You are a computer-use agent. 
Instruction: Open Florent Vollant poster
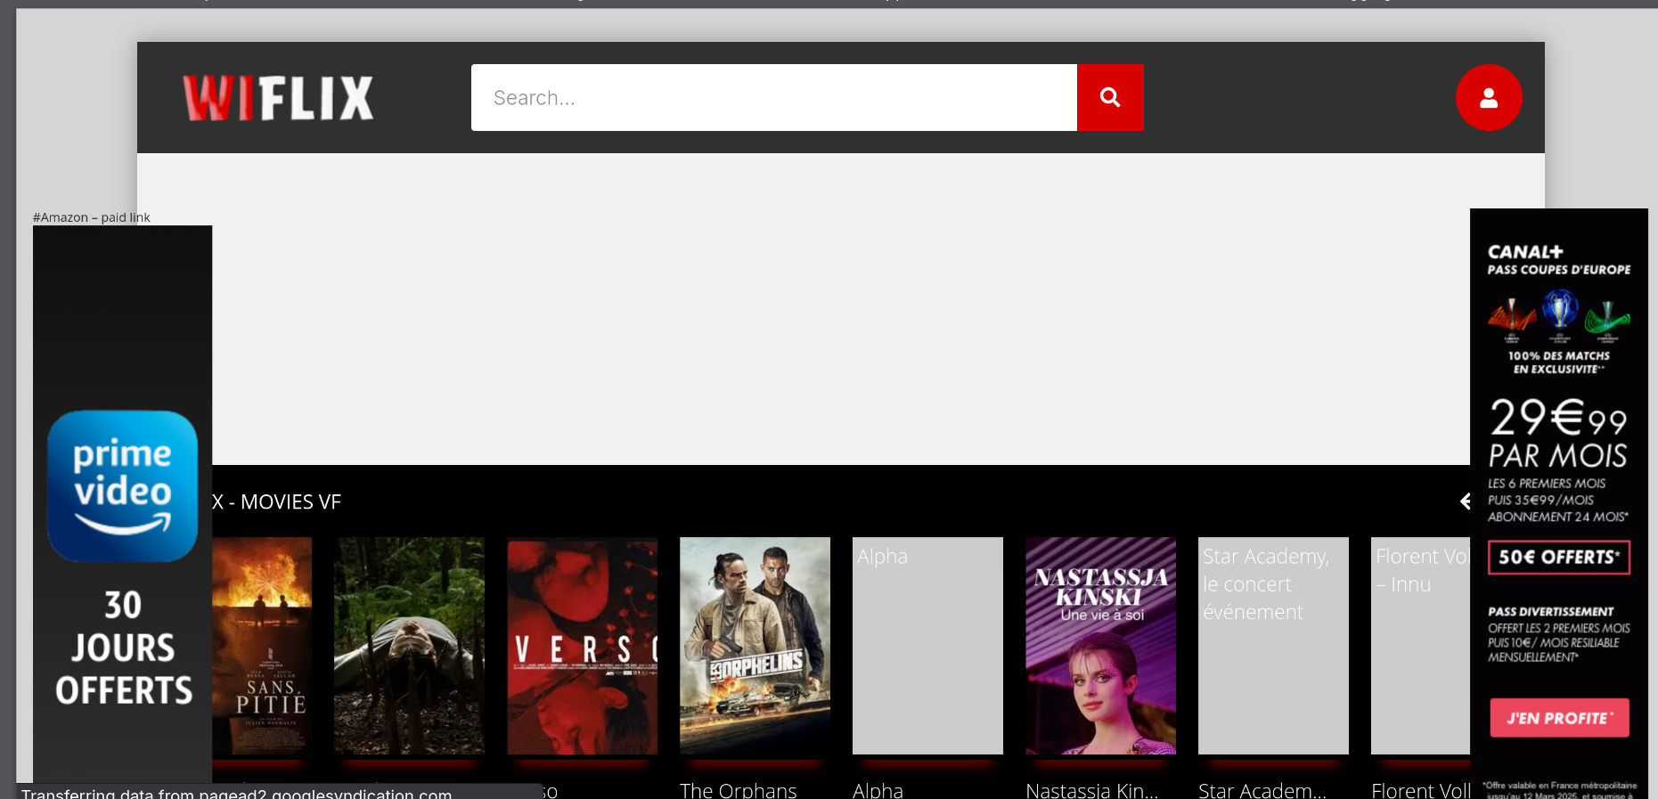pyautogui.click(x=1420, y=646)
